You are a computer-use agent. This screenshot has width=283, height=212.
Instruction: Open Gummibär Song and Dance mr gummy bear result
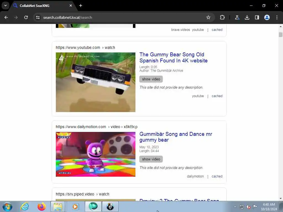point(176,137)
